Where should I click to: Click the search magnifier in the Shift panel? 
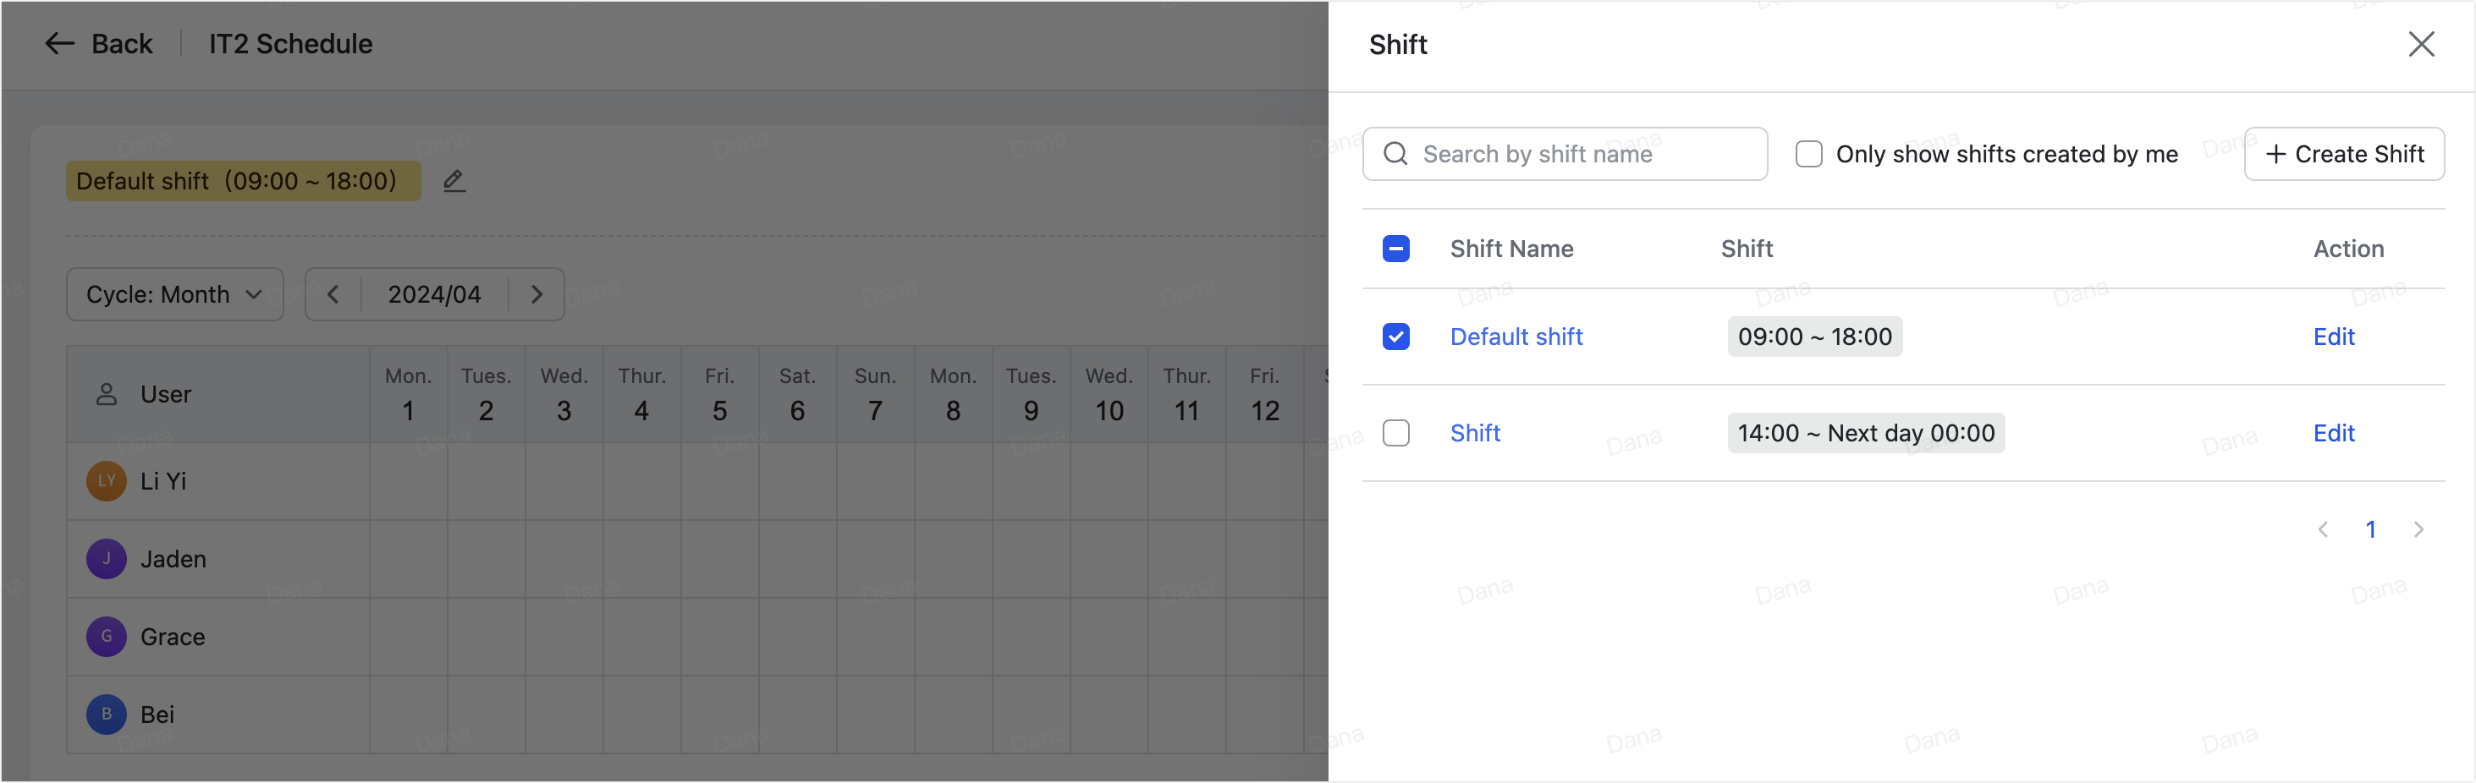(x=1395, y=154)
